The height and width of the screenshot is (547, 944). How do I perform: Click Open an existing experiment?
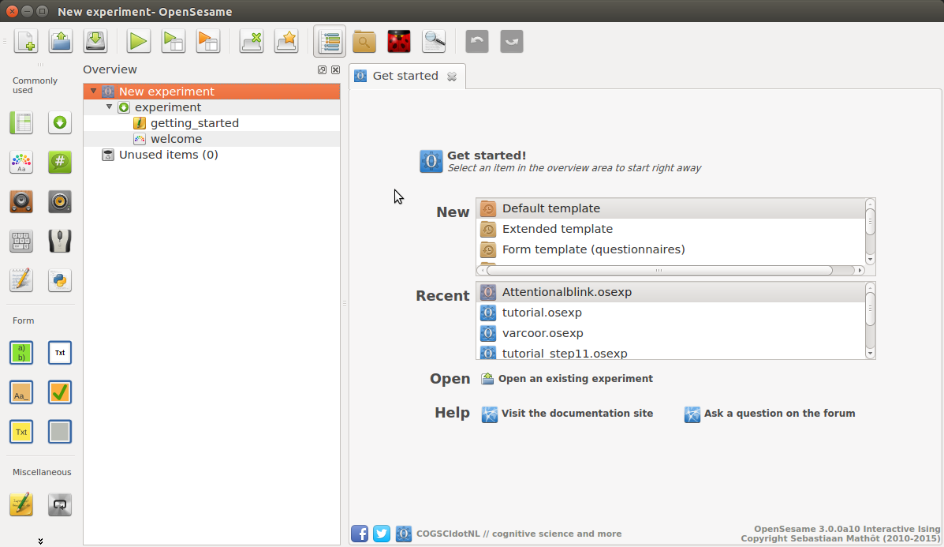575,379
